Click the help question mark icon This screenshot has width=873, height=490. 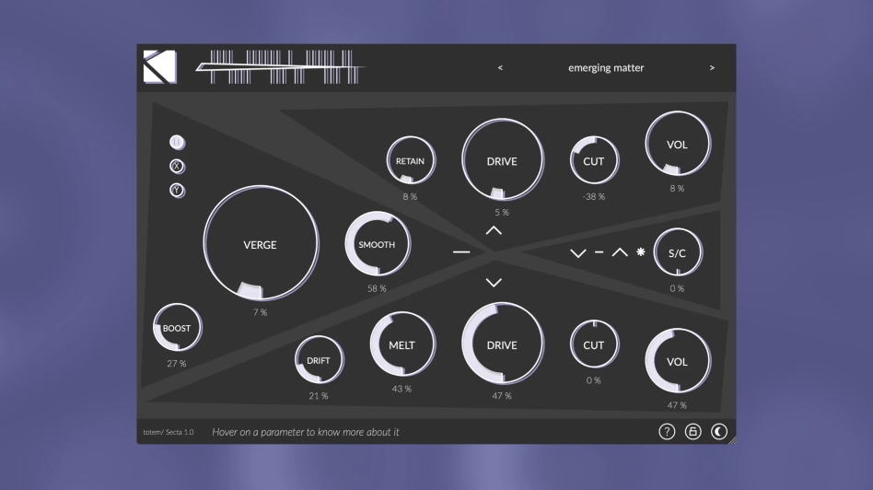[667, 431]
